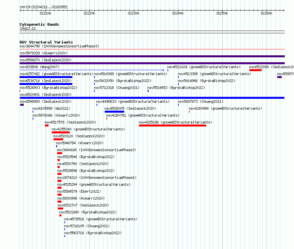Click the 32250k ruler position
The width and height of the screenshot is (294, 249).
coord(222,13)
